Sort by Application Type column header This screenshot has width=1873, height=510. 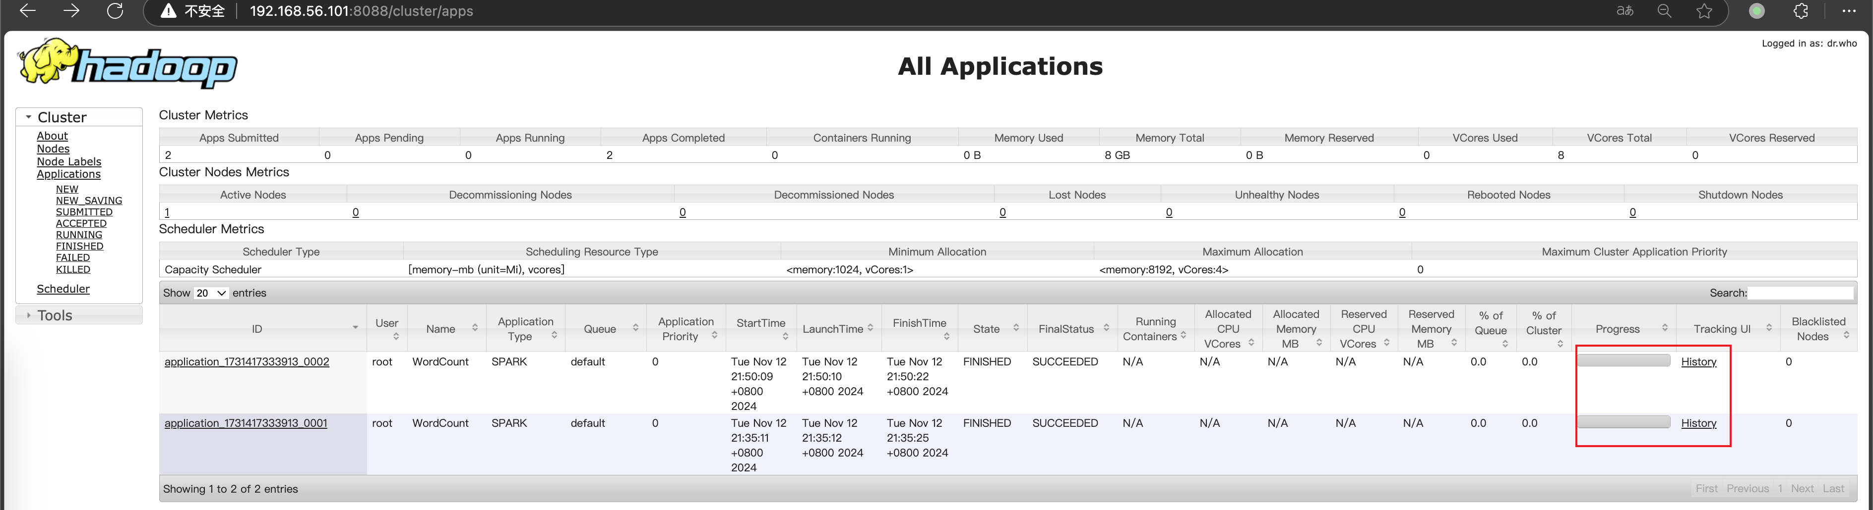526,329
